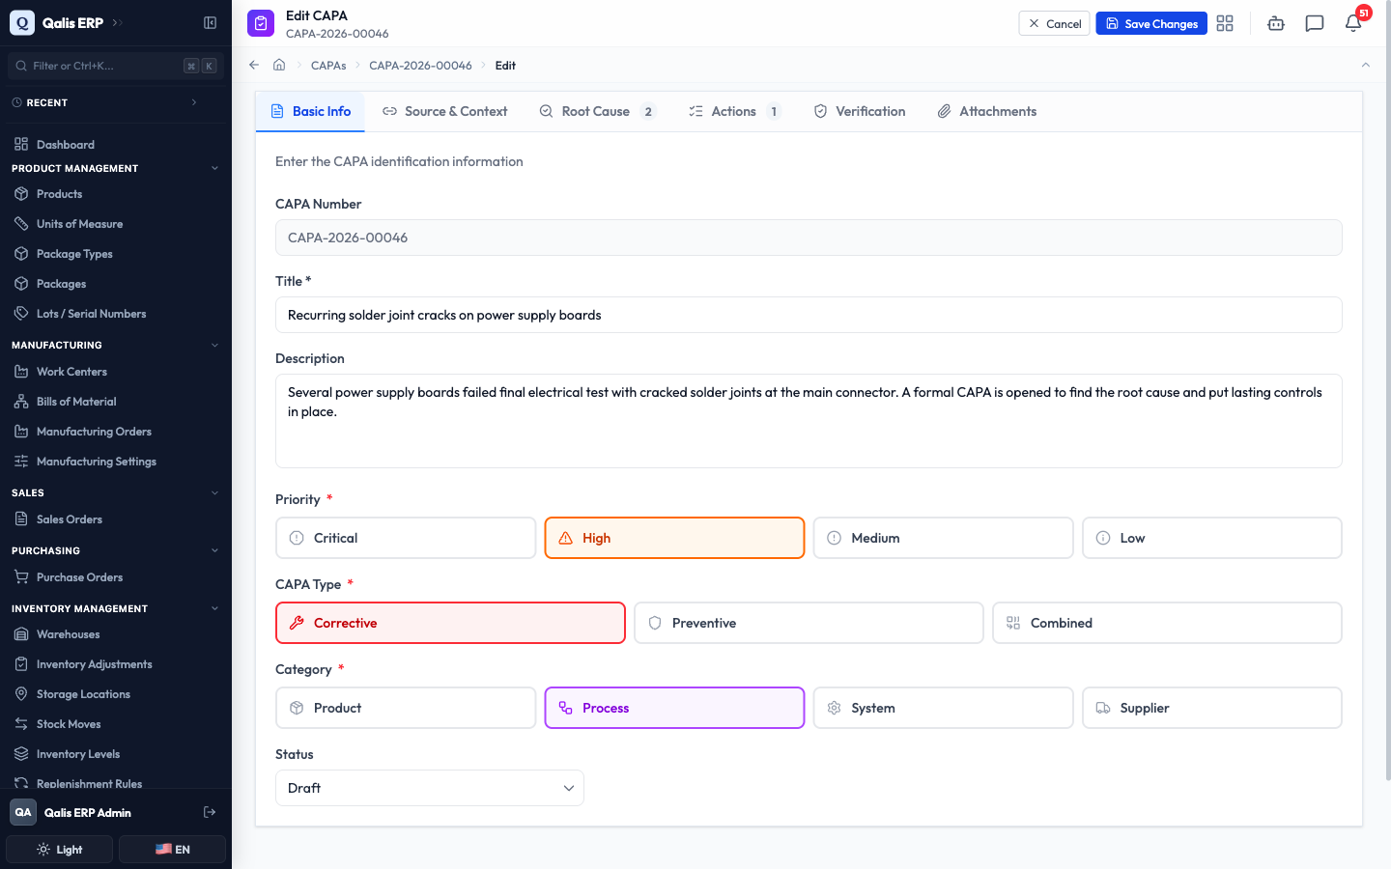
Task: Change language with EN button
Action: [x=172, y=849]
